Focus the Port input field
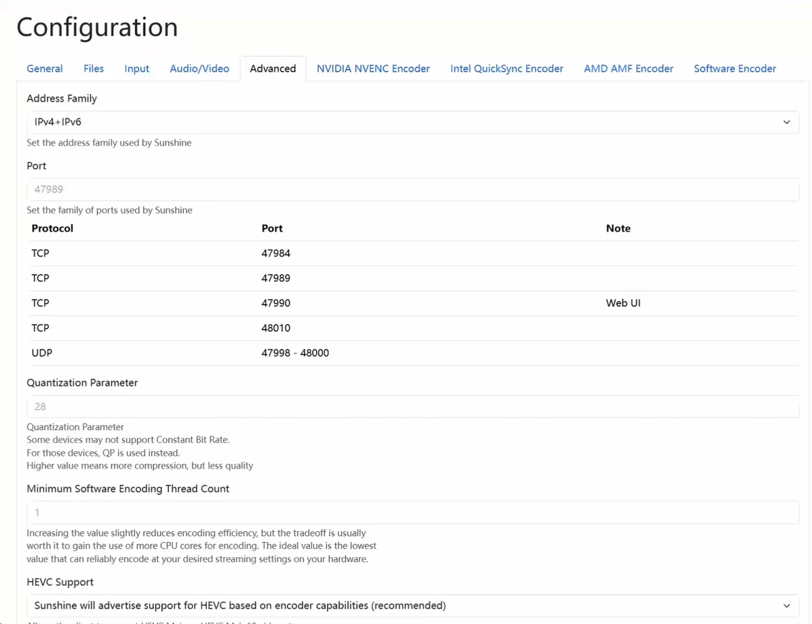The height and width of the screenshot is (624, 812). (x=412, y=189)
